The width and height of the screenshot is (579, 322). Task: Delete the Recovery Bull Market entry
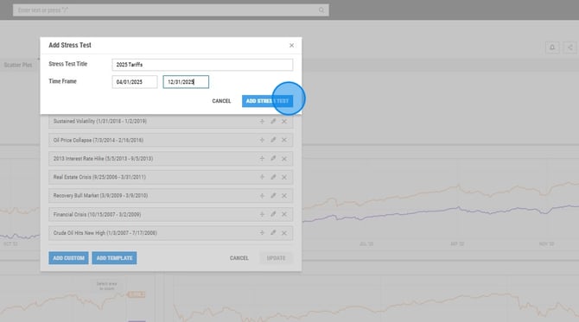(x=284, y=196)
